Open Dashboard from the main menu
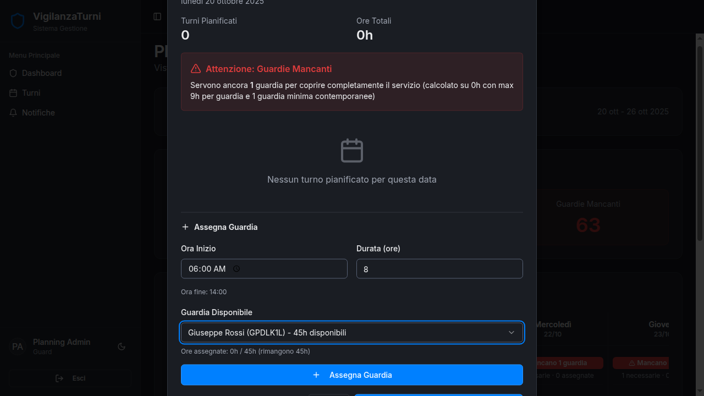The width and height of the screenshot is (704, 396). click(x=42, y=73)
